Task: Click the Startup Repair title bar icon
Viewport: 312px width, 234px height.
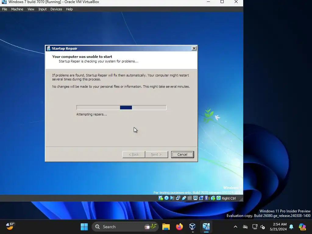Action: tap(48, 48)
